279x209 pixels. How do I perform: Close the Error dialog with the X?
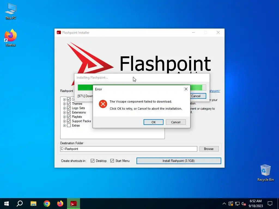pyautogui.click(x=186, y=89)
